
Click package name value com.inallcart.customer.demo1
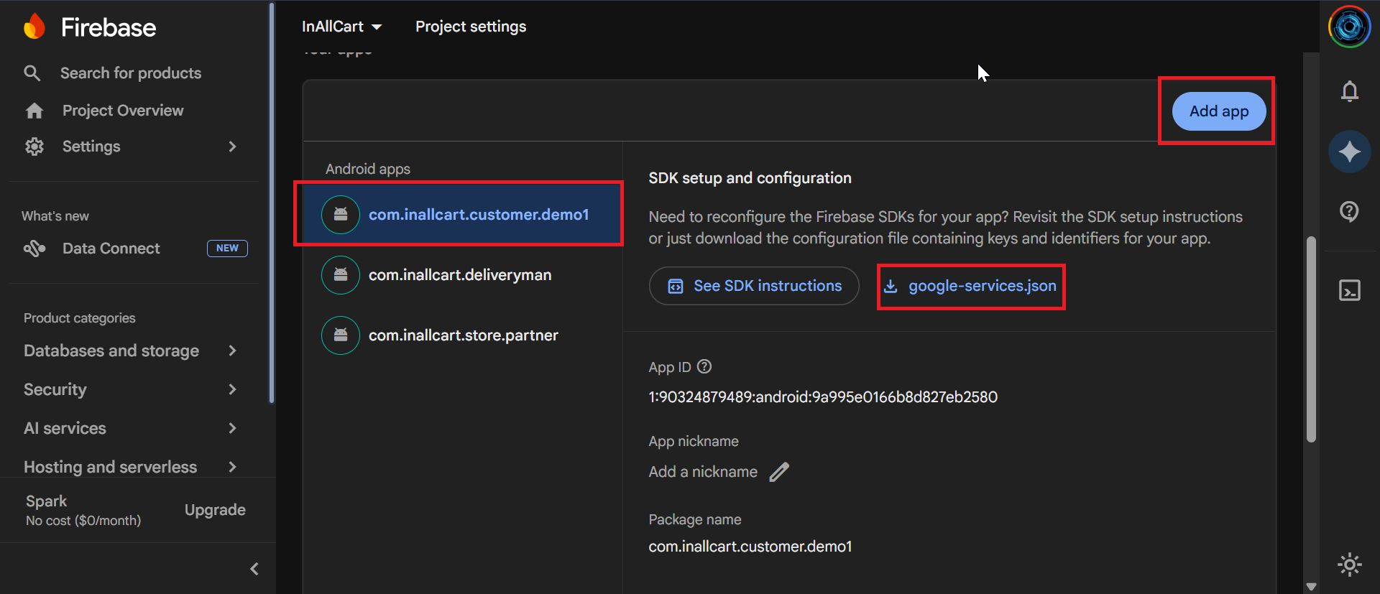pyautogui.click(x=750, y=547)
